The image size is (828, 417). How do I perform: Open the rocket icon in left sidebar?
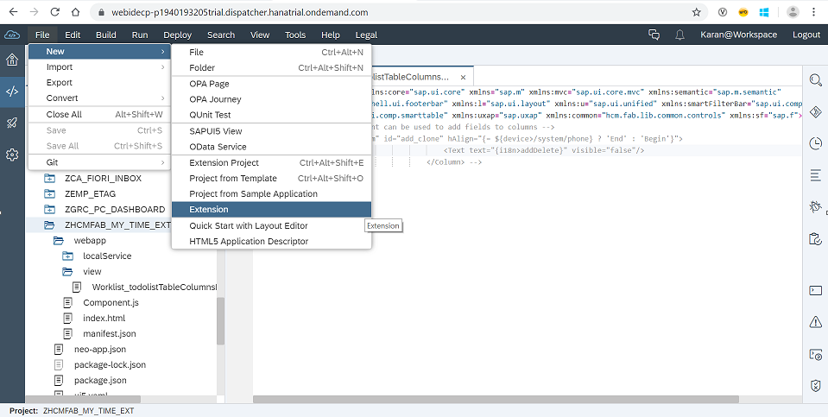(x=12, y=123)
